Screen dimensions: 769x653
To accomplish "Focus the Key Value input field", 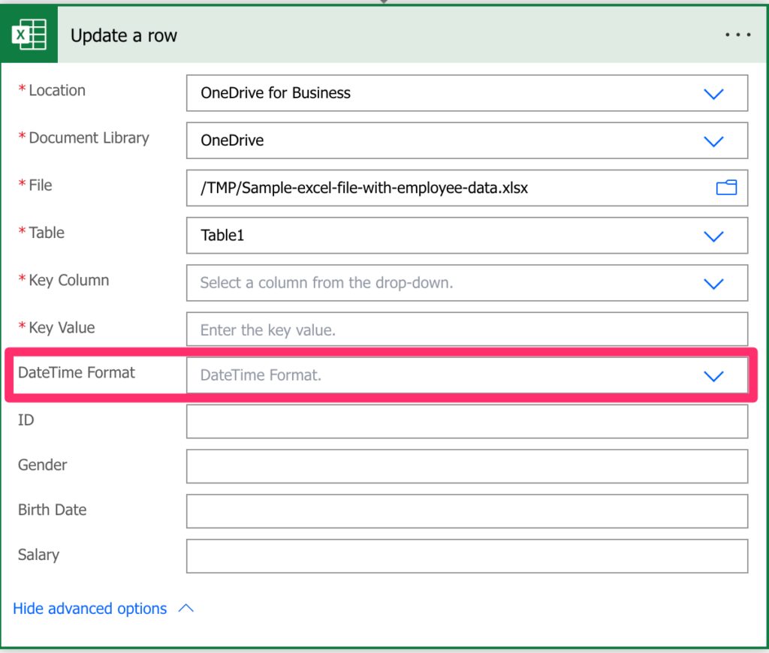I will [466, 329].
